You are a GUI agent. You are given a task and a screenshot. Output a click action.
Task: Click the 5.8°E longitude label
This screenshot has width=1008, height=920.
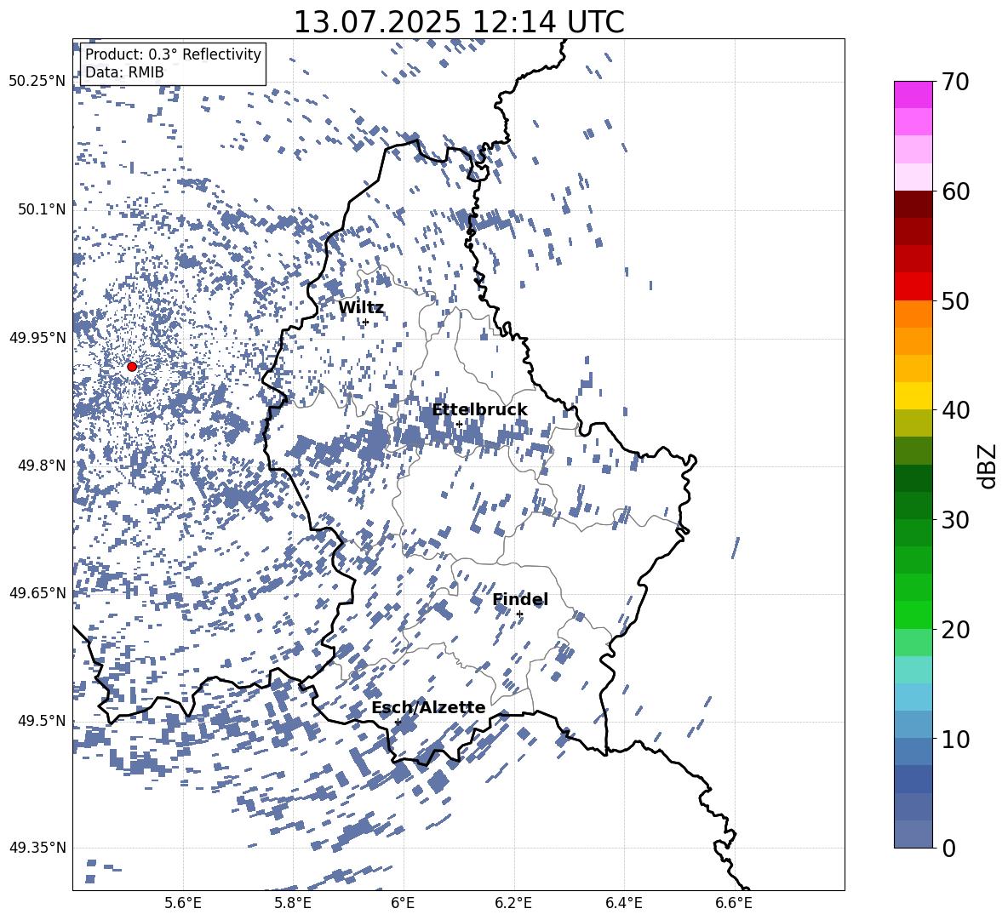click(x=293, y=903)
